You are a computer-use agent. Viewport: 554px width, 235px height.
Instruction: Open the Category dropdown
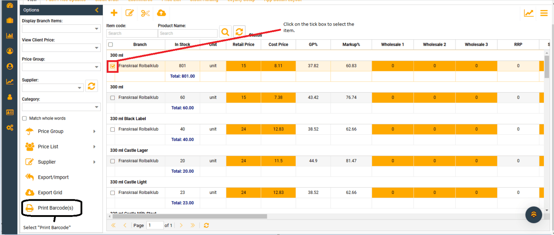61,107
